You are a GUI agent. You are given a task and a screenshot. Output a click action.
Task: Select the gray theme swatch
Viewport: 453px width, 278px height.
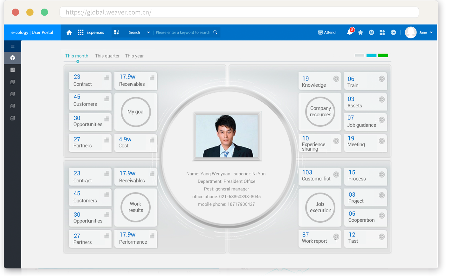360,55
